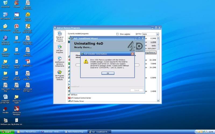Switch to Add or Remove Programs taskbar item
215x134 pixels.
[x=76, y=132]
